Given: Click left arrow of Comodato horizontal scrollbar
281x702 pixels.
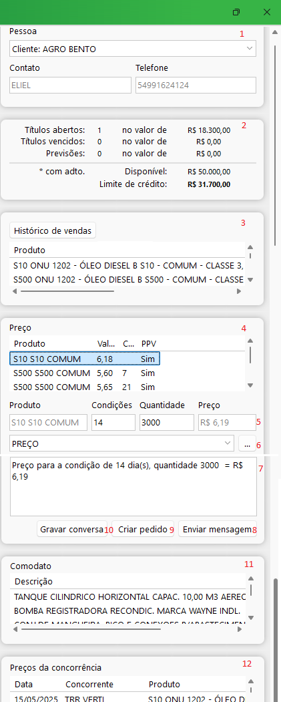Looking at the screenshot, I should (x=15, y=629).
